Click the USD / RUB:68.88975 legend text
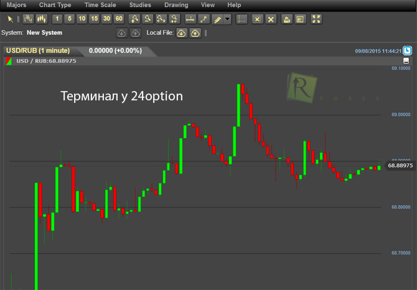Screen dimensions: 417x290 (46, 61)
